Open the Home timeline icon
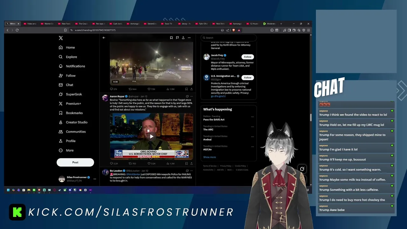Viewport: 407px width, 229px height. pyautogui.click(x=61, y=47)
